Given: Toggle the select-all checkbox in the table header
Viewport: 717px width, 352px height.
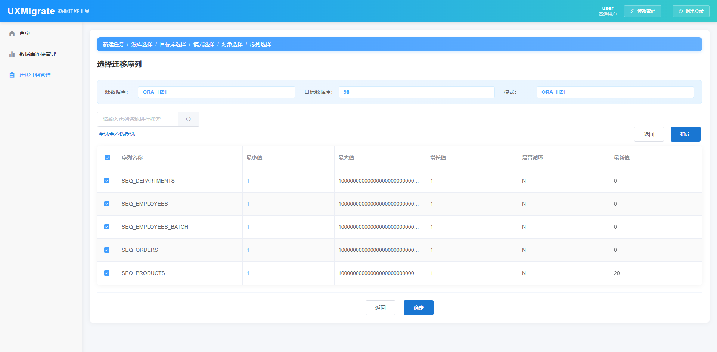Looking at the screenshot, I should click(108, 158).
